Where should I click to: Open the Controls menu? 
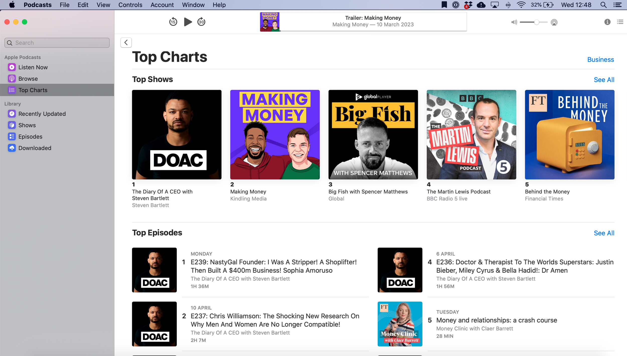130,5
